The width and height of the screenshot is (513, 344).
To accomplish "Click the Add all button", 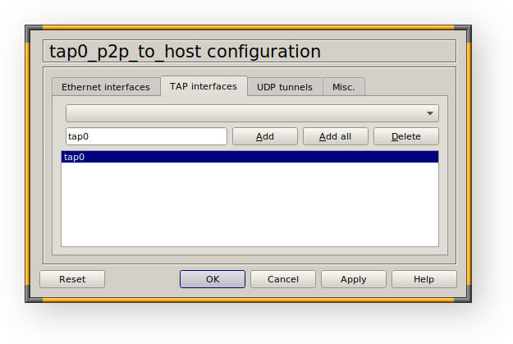I will point(336,136).
